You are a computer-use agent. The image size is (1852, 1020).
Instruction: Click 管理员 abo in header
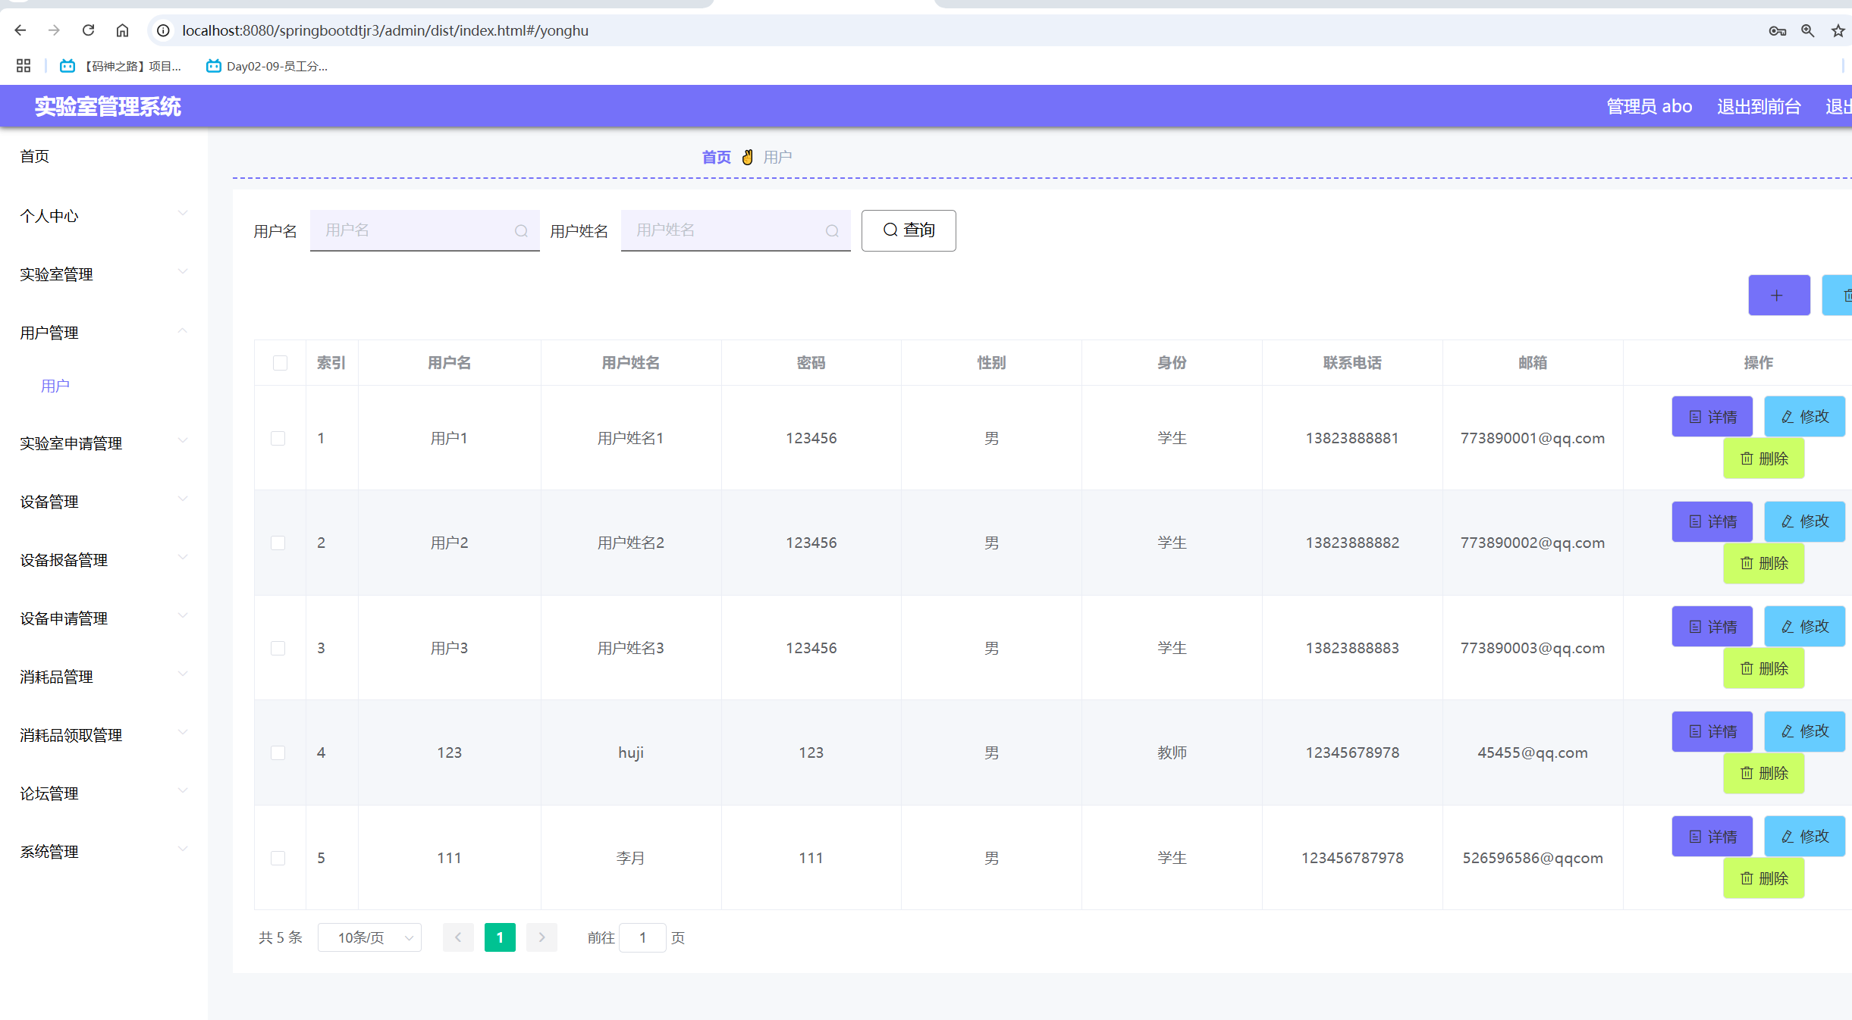coord(1650,107)
